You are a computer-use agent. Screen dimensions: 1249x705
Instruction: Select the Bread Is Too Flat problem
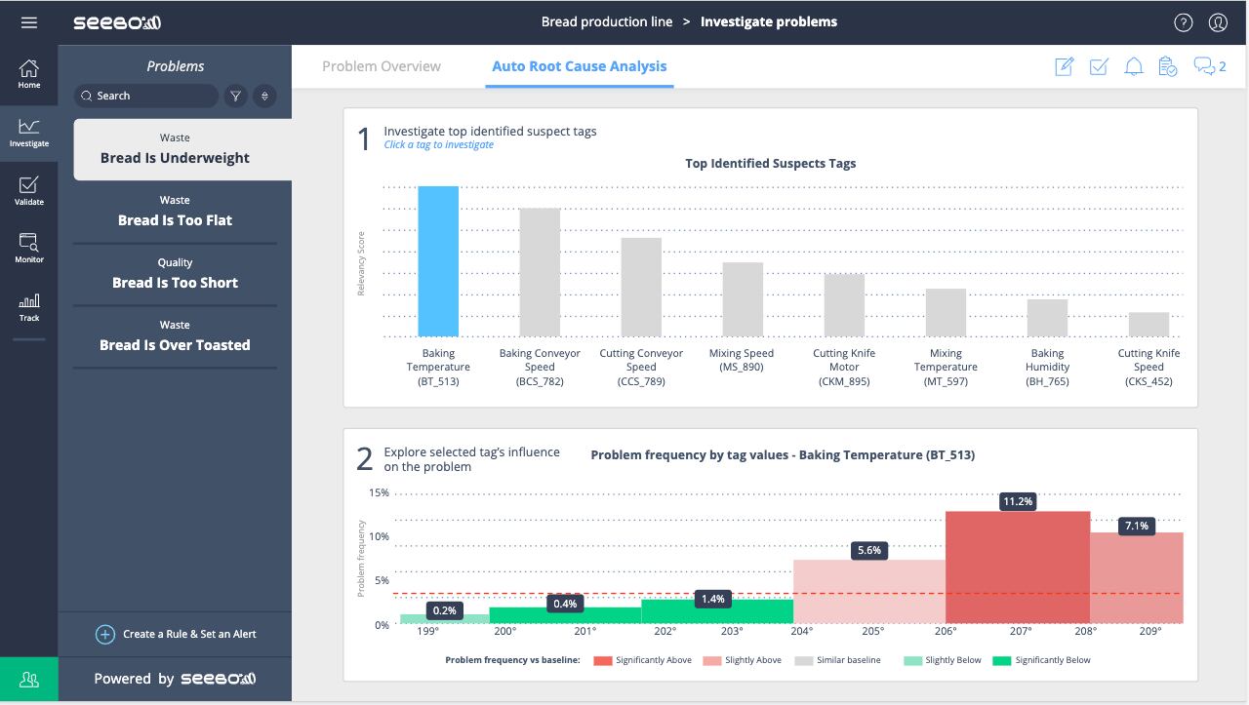click(x=175, y=212)
